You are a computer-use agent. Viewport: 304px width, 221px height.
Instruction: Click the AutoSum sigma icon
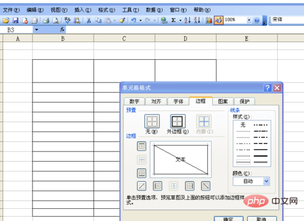coord(174,20)
